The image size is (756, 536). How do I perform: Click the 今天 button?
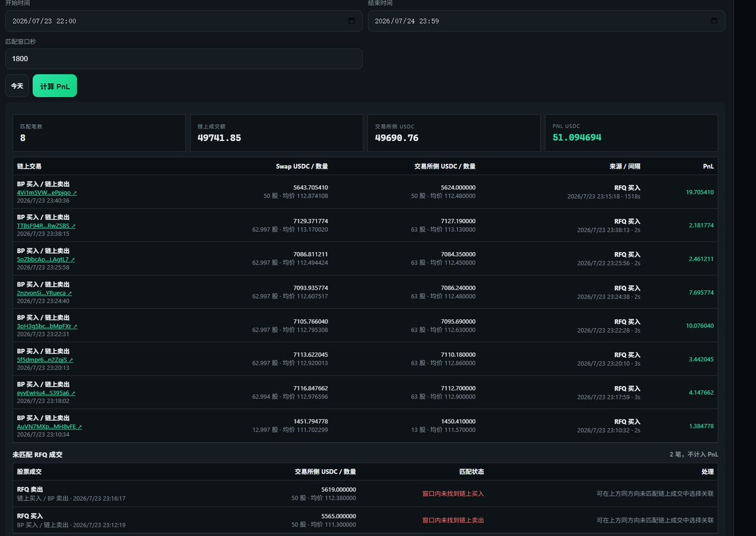17,86
